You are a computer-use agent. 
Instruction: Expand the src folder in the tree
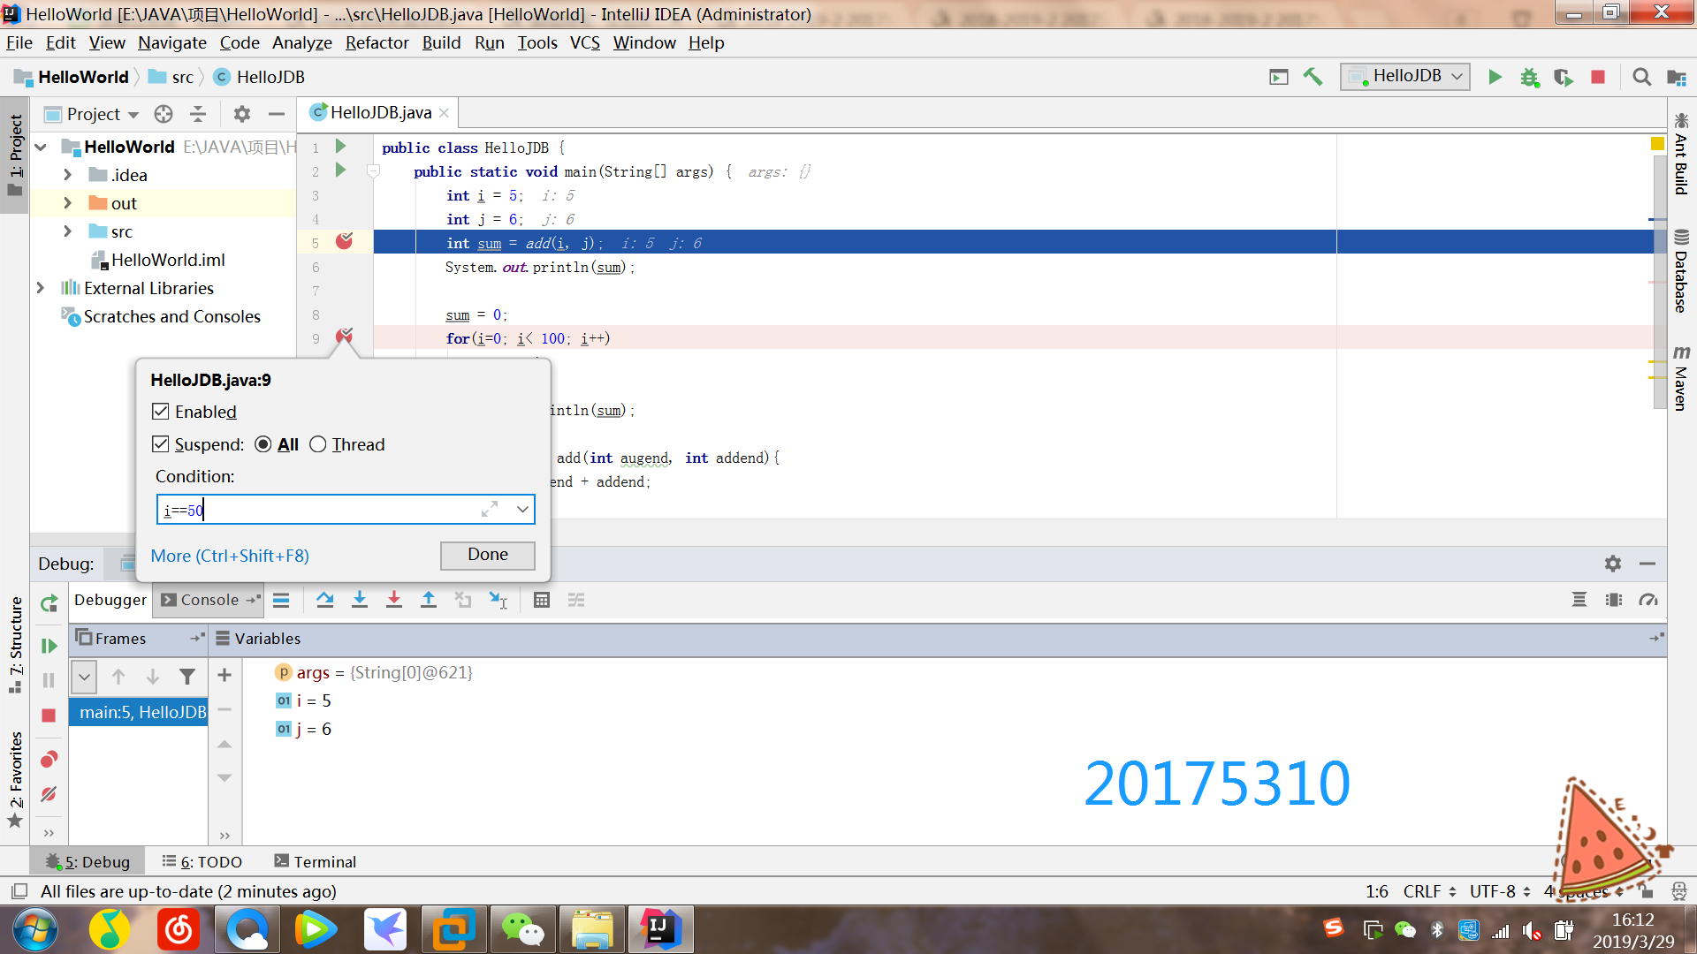click(x=68, y=231)
